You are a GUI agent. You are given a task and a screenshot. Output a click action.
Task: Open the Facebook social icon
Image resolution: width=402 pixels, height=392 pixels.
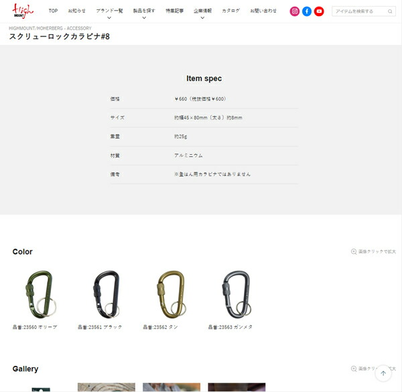(307, 11)
